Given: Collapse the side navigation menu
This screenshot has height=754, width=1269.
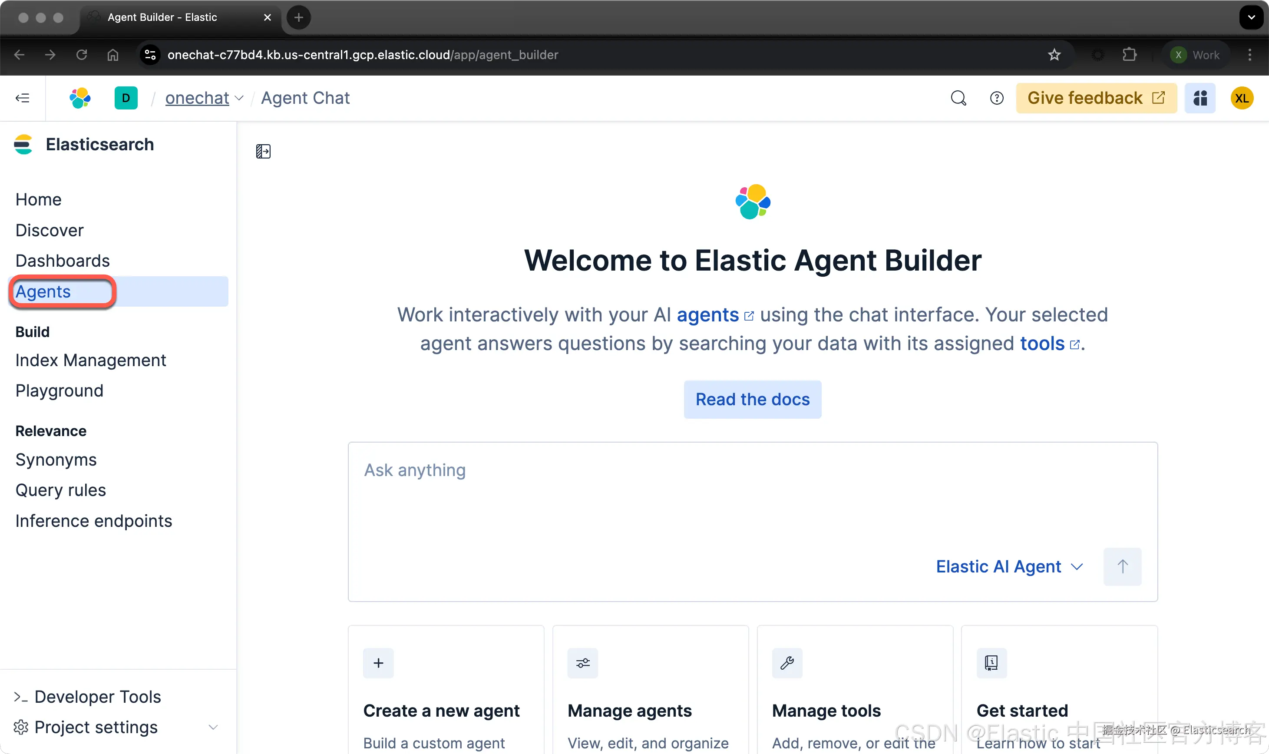Looking at the screenshot, I should coord(22,98).
